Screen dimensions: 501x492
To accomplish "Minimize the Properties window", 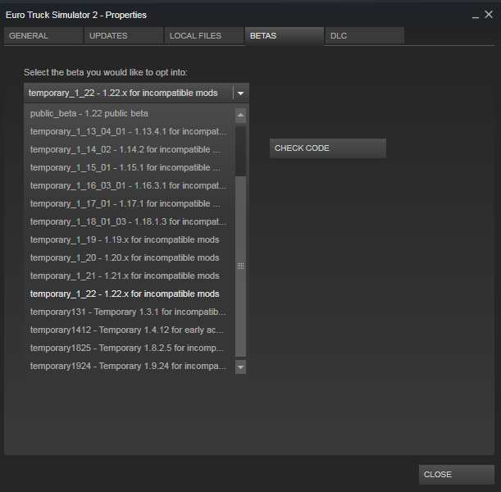I will [476, 16].
